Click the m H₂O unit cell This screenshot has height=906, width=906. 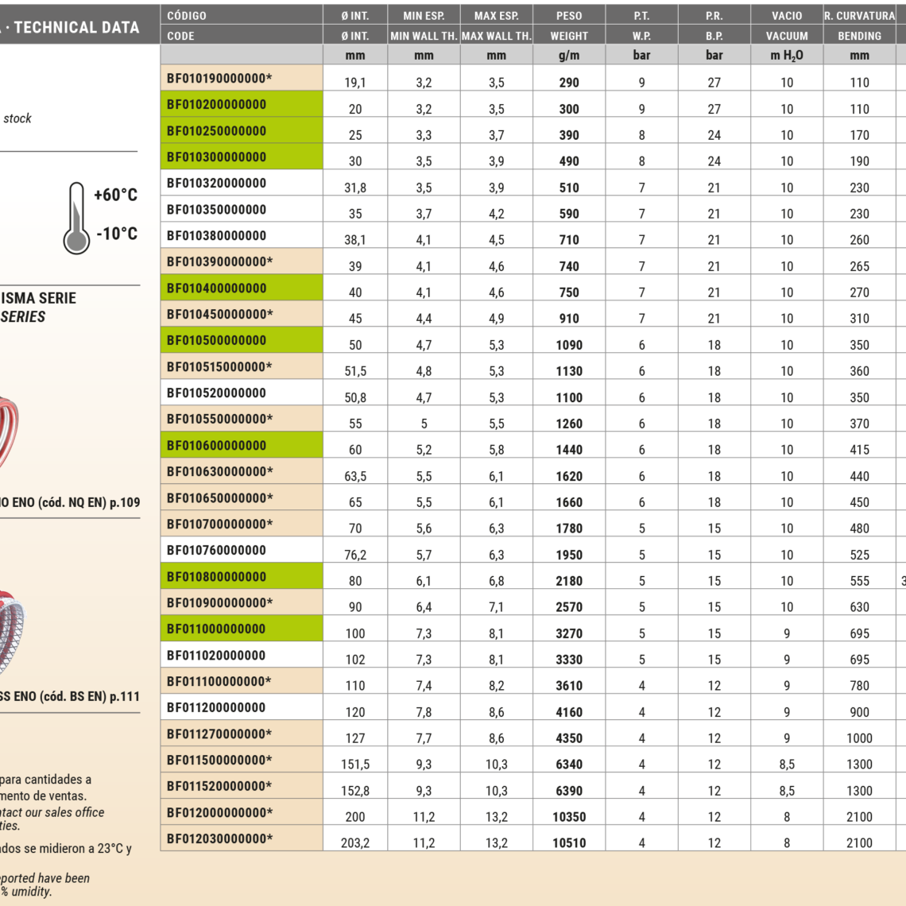coord(787,56)
